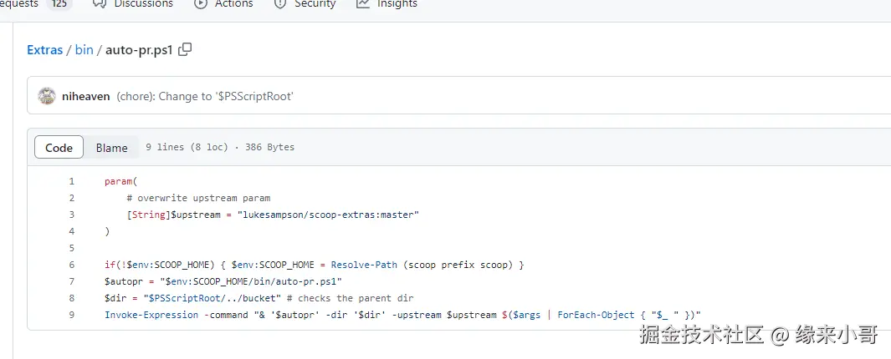
Task: Open the niheaven author profile link
Action: point(86,96)
